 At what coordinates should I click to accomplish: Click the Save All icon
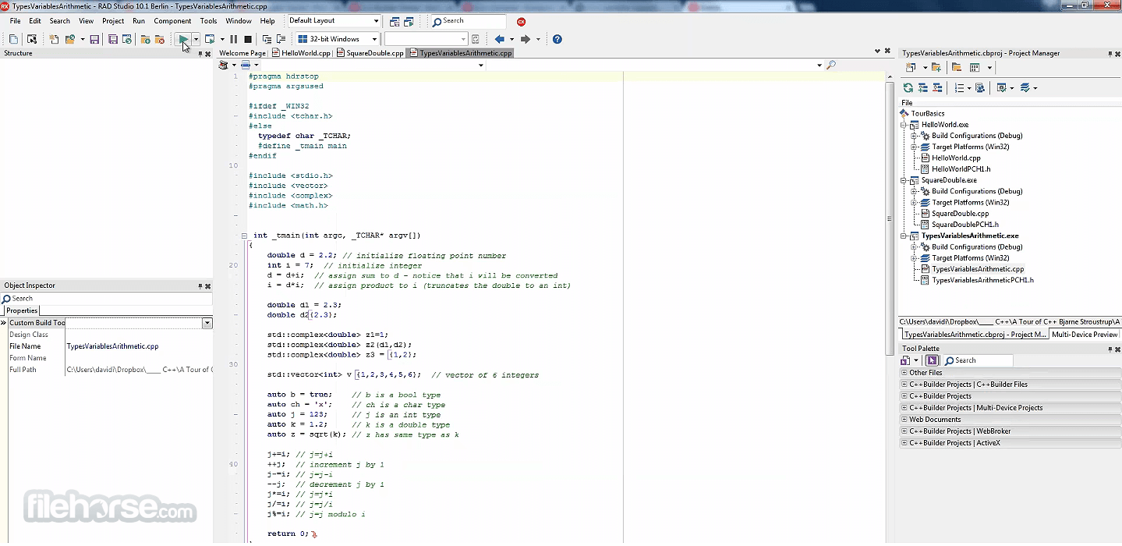point(113,39)
